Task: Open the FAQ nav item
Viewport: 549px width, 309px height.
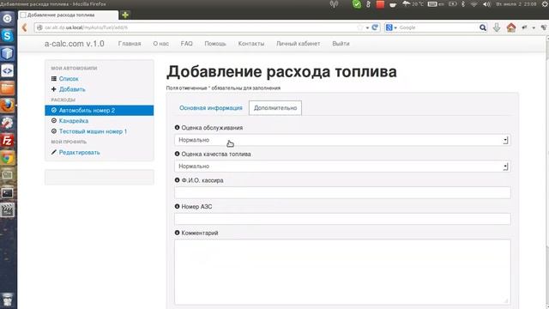Action: [x=187, y=44]
